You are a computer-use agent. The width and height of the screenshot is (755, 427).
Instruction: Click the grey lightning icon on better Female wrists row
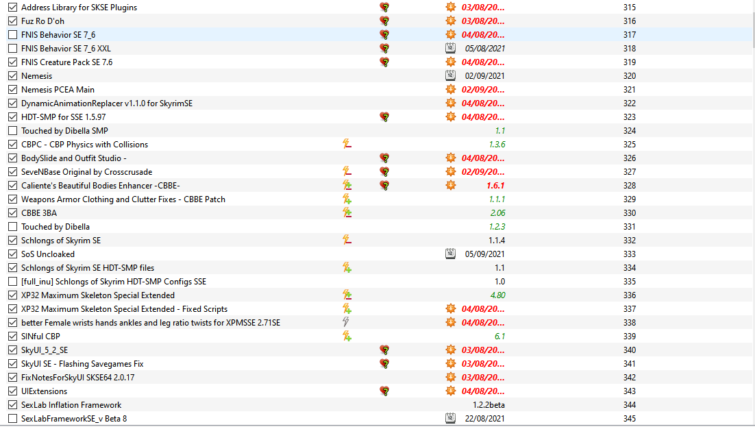point(346,322)
